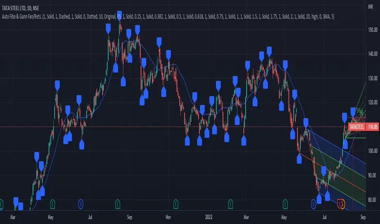Open the green earnings marker left of Sep 2021
This screenshot has width=380, height=224.
point(117,204)
